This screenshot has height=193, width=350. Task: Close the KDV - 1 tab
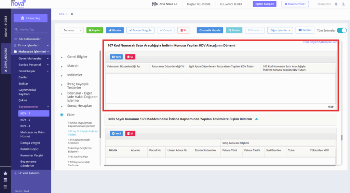coord(72,14)
